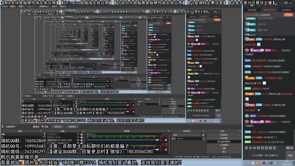Screen dimensions: 295x166
Task: Click second channel volume slider handle
Action: [157, 150]
